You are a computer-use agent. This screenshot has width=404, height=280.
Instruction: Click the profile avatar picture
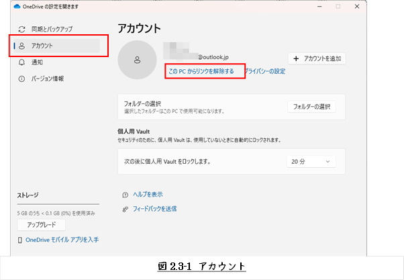click(x=137, y=60)
